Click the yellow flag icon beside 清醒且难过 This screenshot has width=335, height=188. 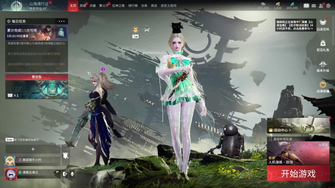pos(57,172)
